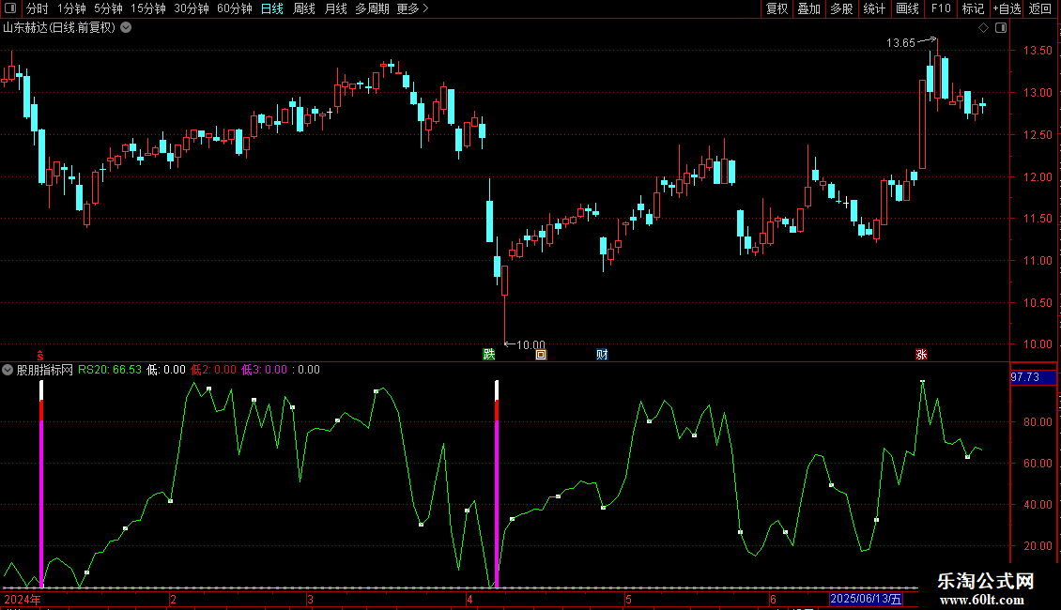This screenshot has height=610, width=1061.
Task: Click the 山东赫达(日线.前复权) chart title
Action: point(59,28)
